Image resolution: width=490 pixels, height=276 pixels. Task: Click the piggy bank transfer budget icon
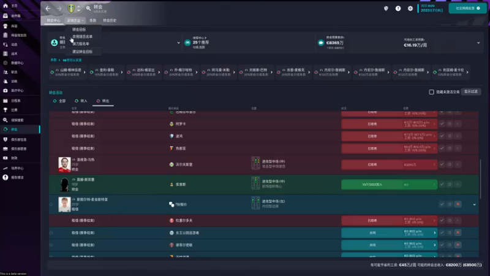[x=321, y=43]
